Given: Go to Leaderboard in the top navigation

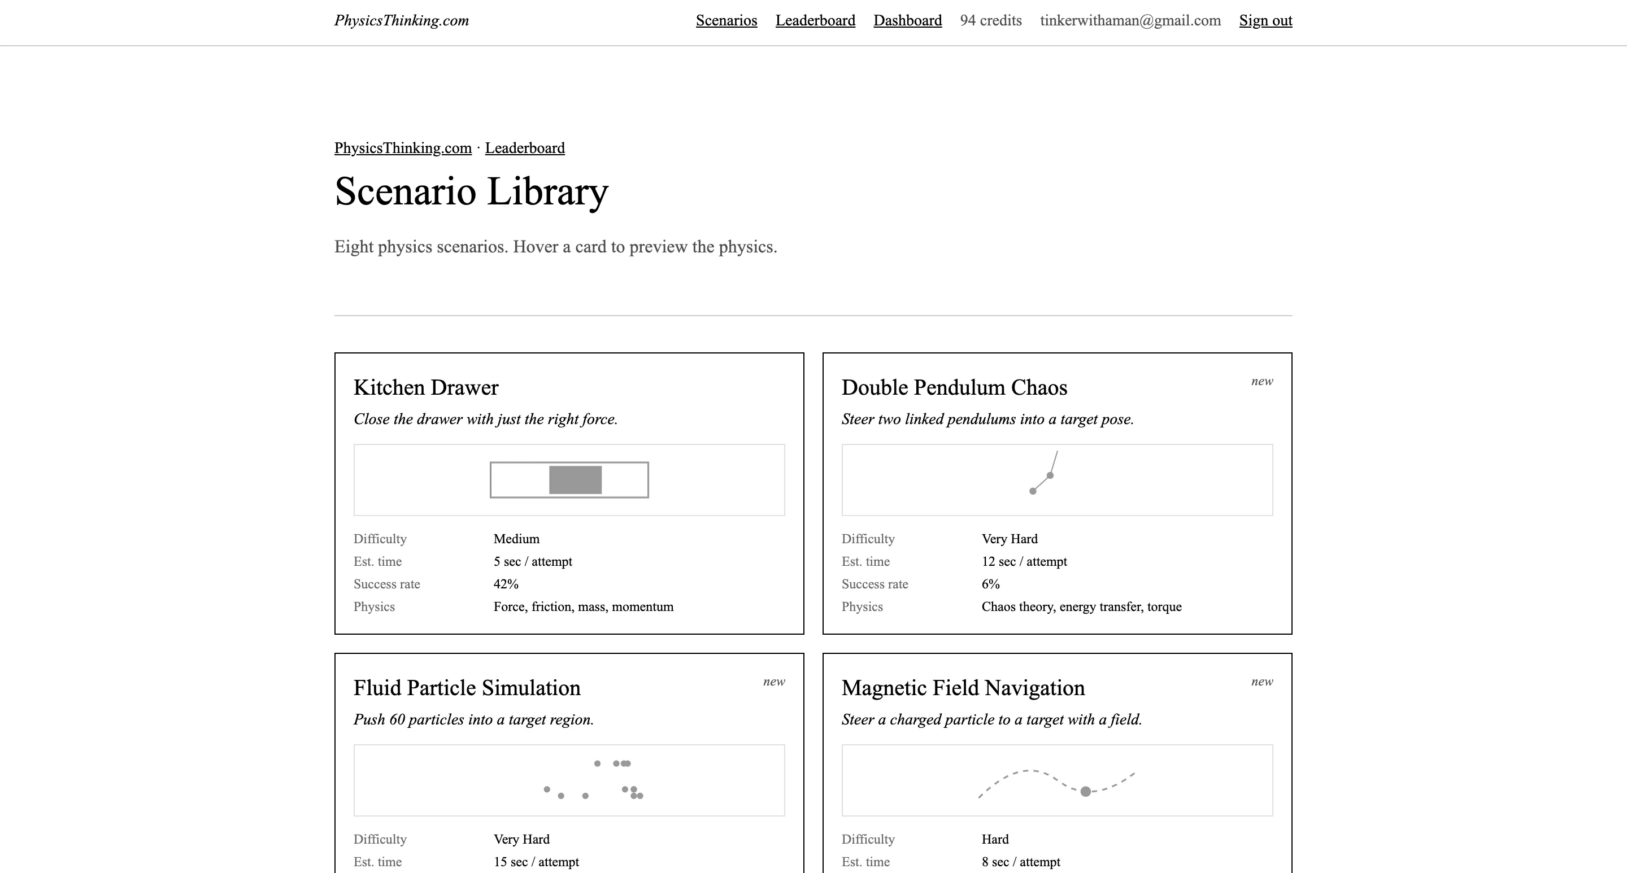Looking at the screenshot, I should [x=815, y=20].
